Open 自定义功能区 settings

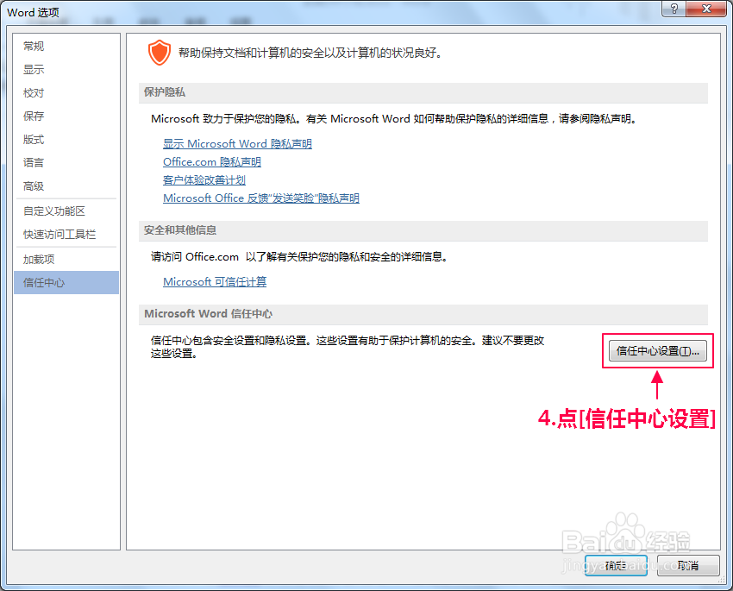(x=66, y=211)
